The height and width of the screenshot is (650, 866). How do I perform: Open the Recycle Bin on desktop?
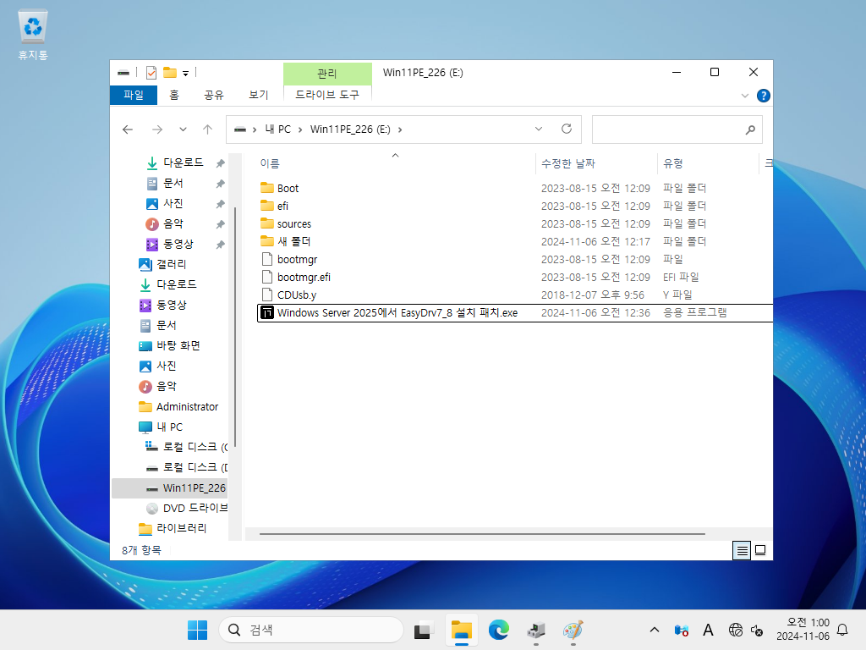tap(33, 34)
